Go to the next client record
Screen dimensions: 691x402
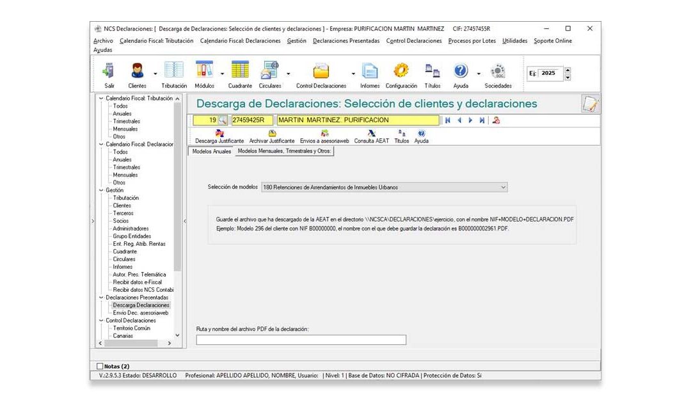pyautogui.click(x=470, y=120)
